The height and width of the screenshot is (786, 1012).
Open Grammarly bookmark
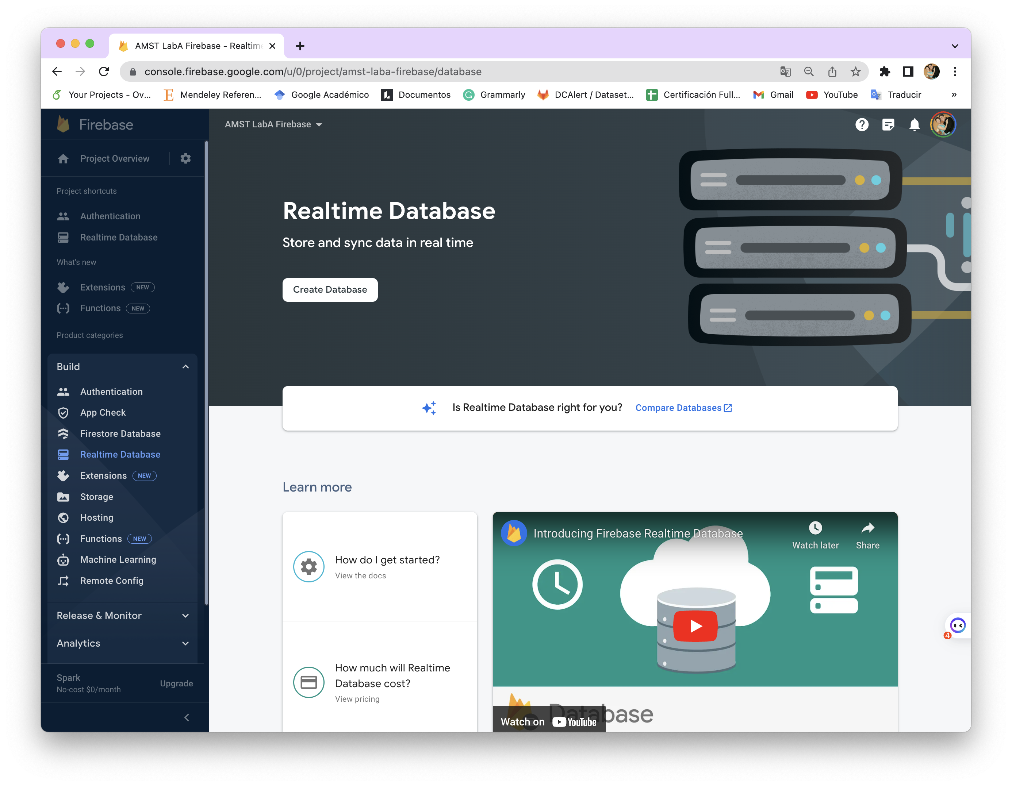click(494, 95)
